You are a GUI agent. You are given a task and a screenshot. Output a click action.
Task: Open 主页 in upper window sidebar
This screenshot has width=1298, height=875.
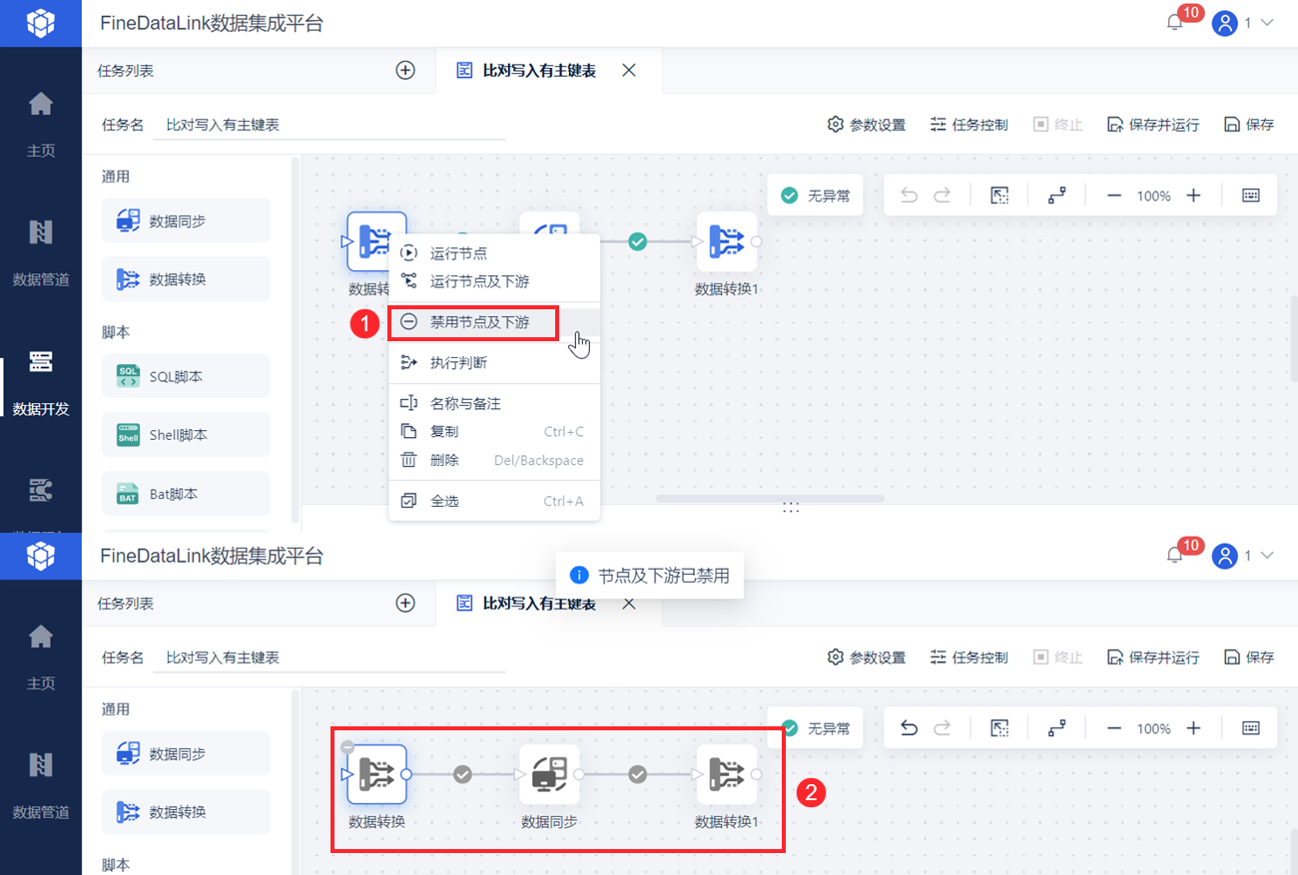[41, 124]
